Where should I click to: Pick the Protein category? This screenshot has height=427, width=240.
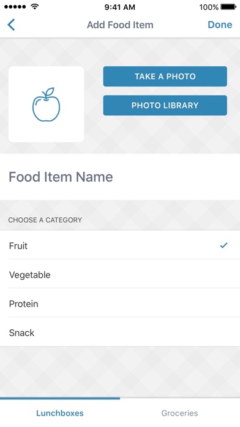(120, 303)
